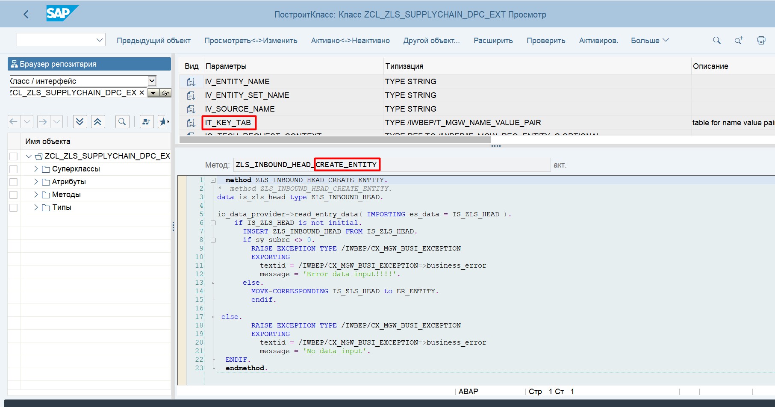Click the ZCL_ZLS_SUPPLYCHAIN_DPC_EX class folder icon
The width and height of the screenshot is (775, 407).
tap(38, 156)
